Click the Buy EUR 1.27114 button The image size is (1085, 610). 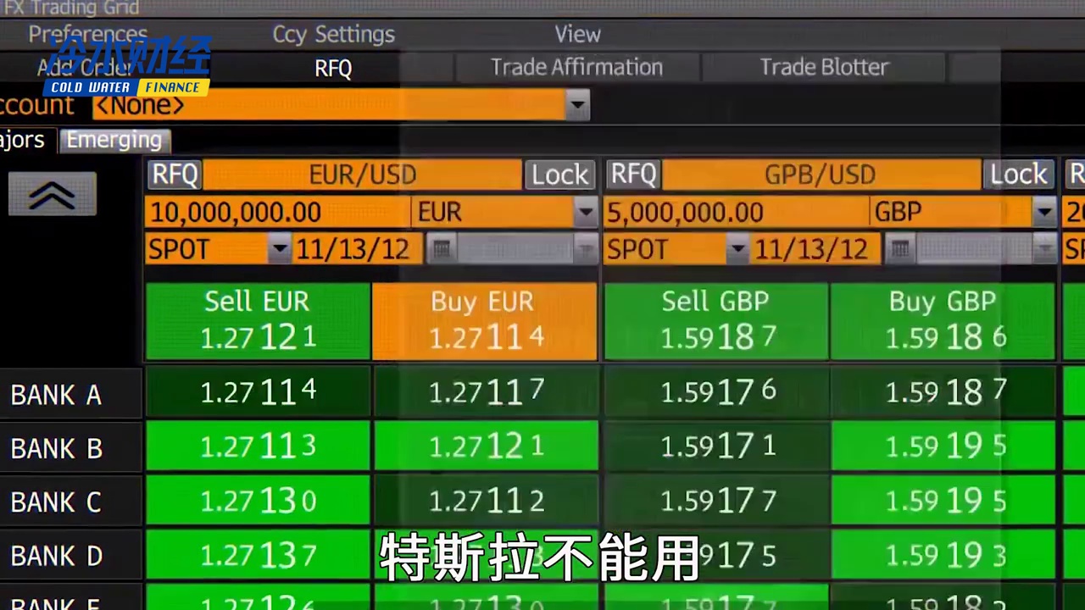pyautogui.click(x=485, y=321)
